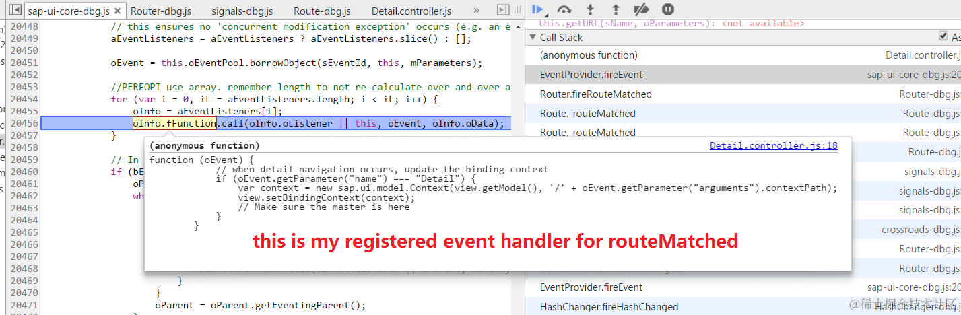This screenshot has height=315, width=961.
Task: Select the (anonymous function) call stack frame
Action: click(743, 55)
